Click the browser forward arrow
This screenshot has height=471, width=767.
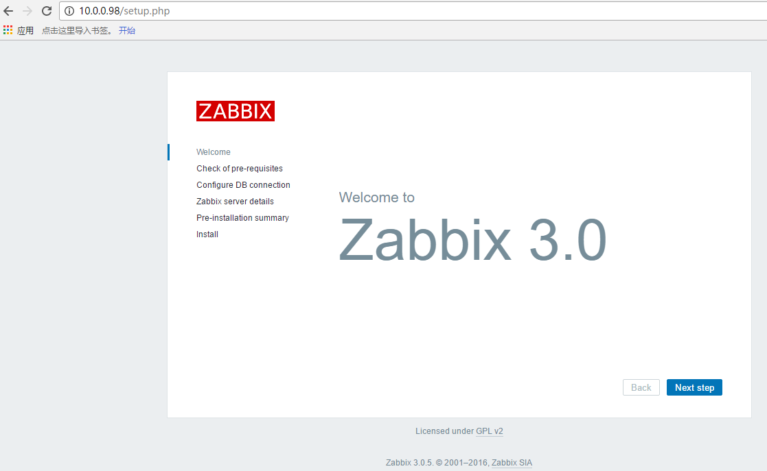point(27,11)
